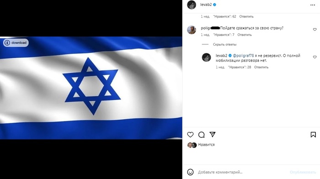Like the post with the heart icon
The image size is (320, 179).
[190, 135]
